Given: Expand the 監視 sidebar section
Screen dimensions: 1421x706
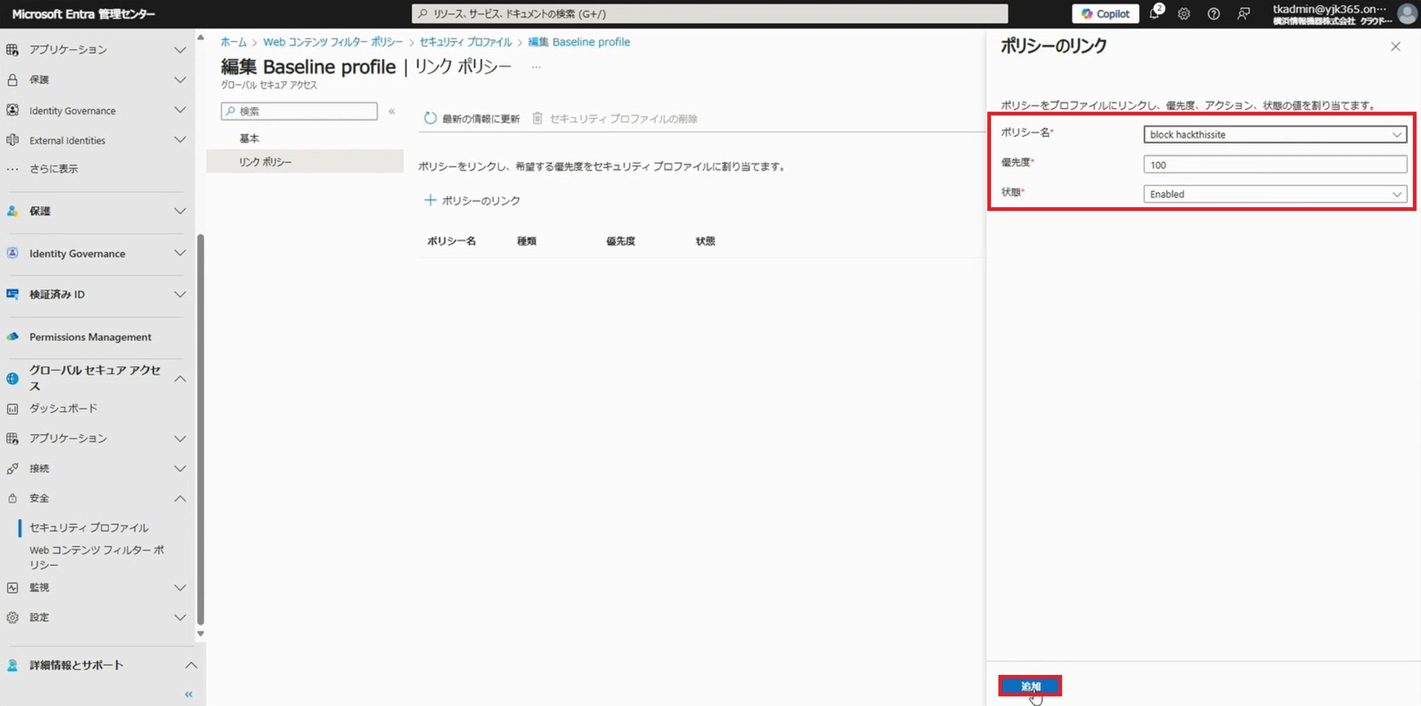Looking at the screenshot, I should 180,588.
